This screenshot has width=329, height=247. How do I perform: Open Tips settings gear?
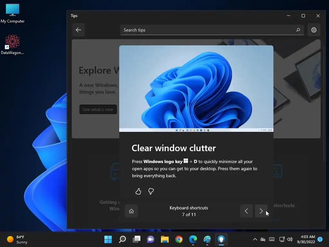click(x=314, y=30)
